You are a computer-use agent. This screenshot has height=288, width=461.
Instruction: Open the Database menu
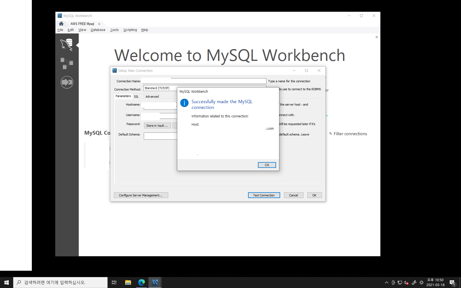[x=98, y=30]
